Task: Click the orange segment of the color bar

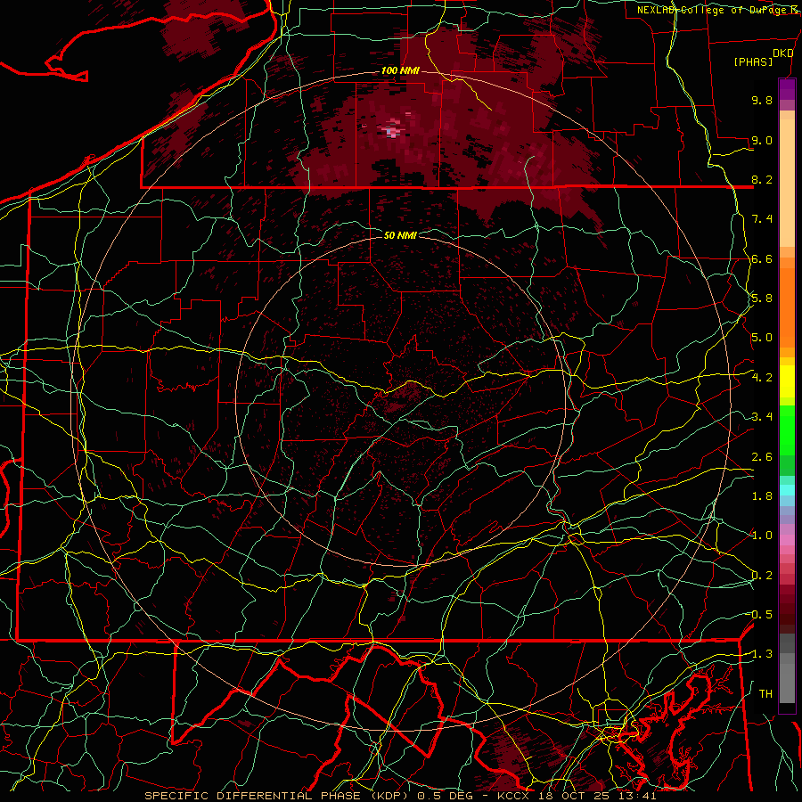Action: [x=787, y=307]
